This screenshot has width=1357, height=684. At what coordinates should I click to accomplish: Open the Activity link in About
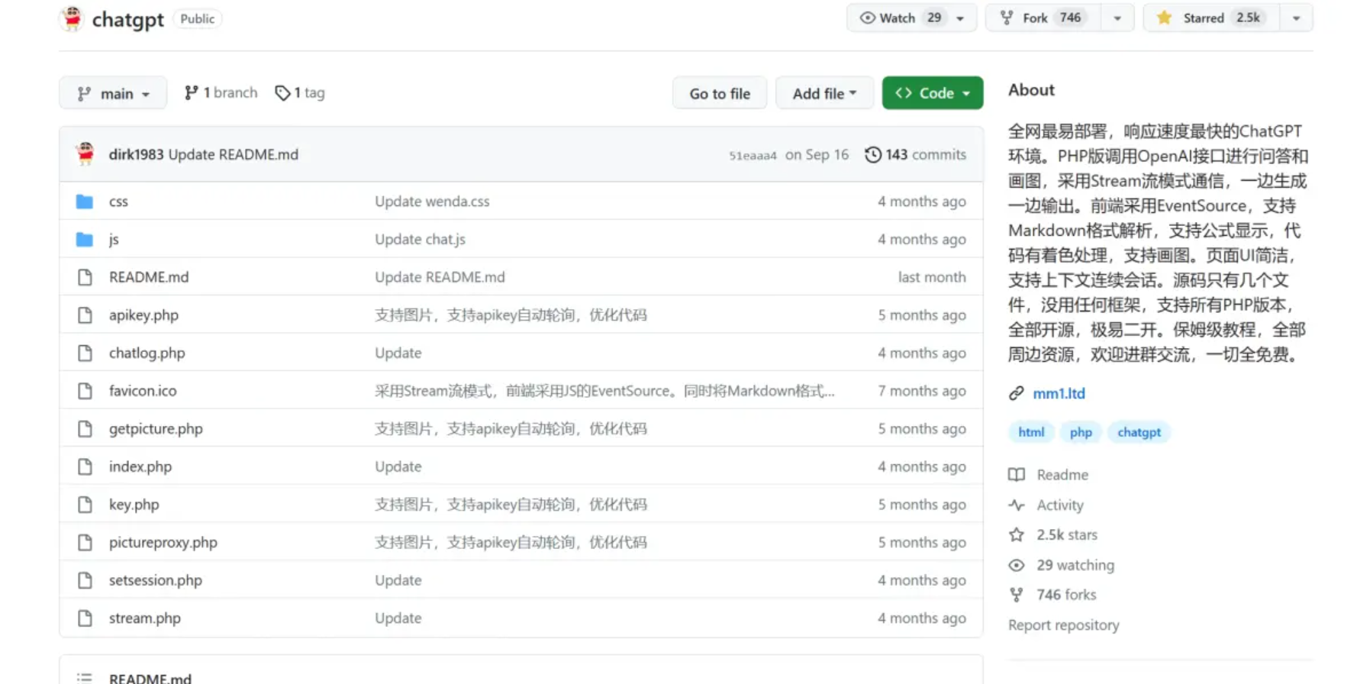[1059, 505]
